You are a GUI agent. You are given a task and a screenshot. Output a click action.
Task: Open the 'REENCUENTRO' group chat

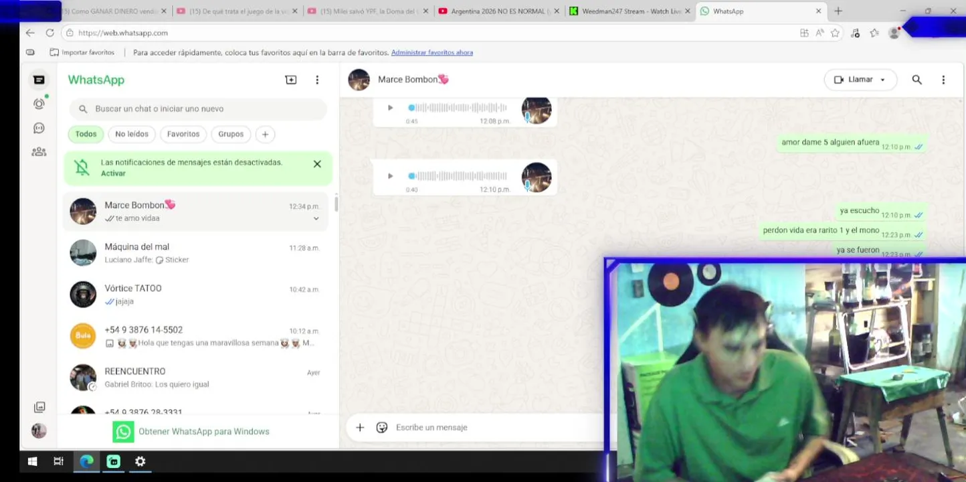point(195,378)
